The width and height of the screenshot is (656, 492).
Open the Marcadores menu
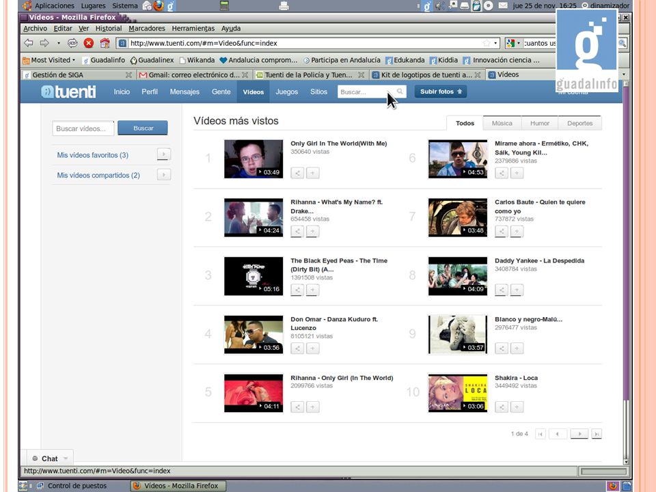coord(147,29)
